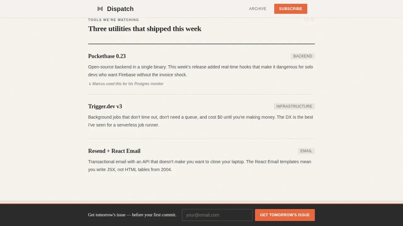This screenshot has height=226, width=403.
Task: Click the Pocketbase description paragraph
Action: (201, 71)
